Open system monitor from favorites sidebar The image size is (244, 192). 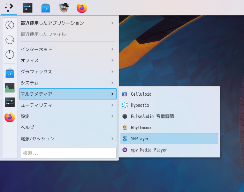pyautogui.click(x=10, y=88)
